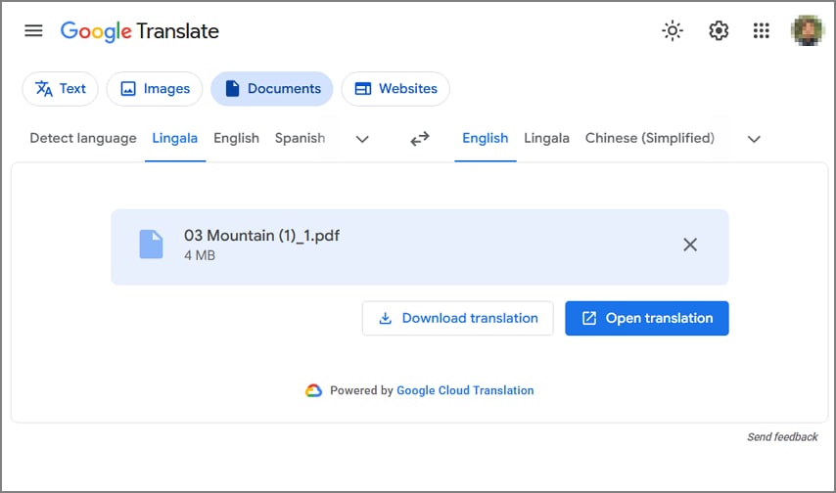Expand the source language list
This screenshot has width=836, height=493.
pyautogui.click(x=362, y=139)
